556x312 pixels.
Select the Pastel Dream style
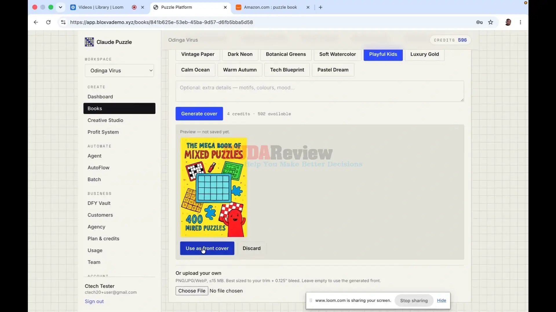pos(333,70)
